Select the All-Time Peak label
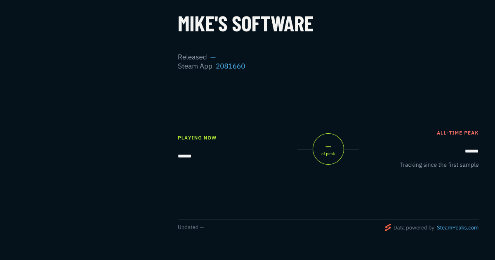 (458, 133)
